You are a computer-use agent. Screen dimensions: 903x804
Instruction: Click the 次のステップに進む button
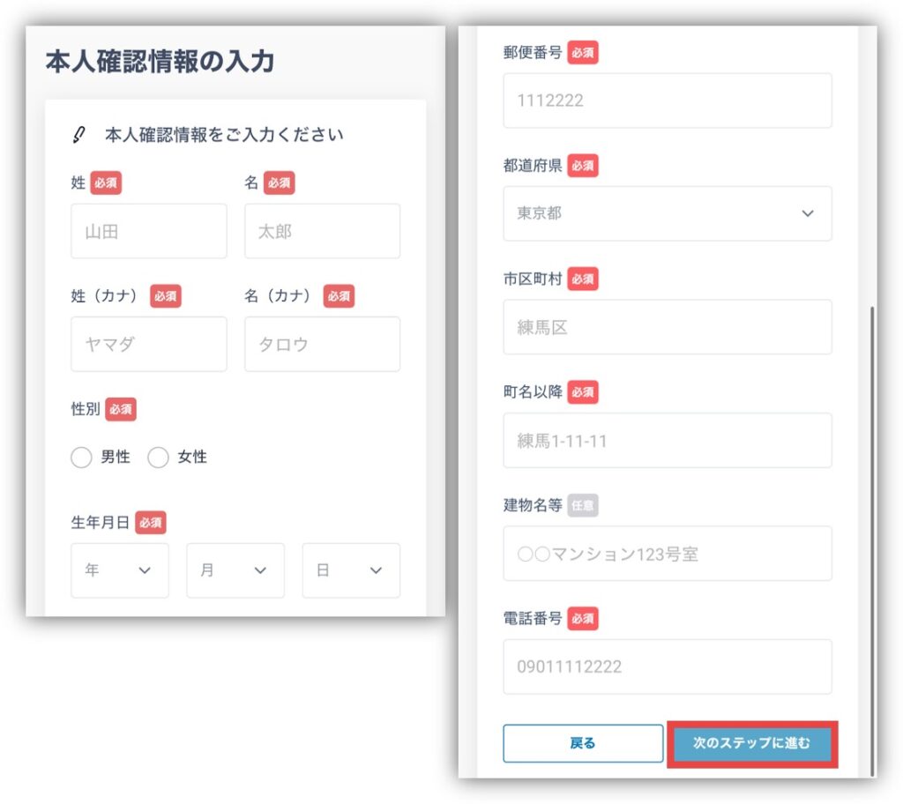click(x=750, y=743)
